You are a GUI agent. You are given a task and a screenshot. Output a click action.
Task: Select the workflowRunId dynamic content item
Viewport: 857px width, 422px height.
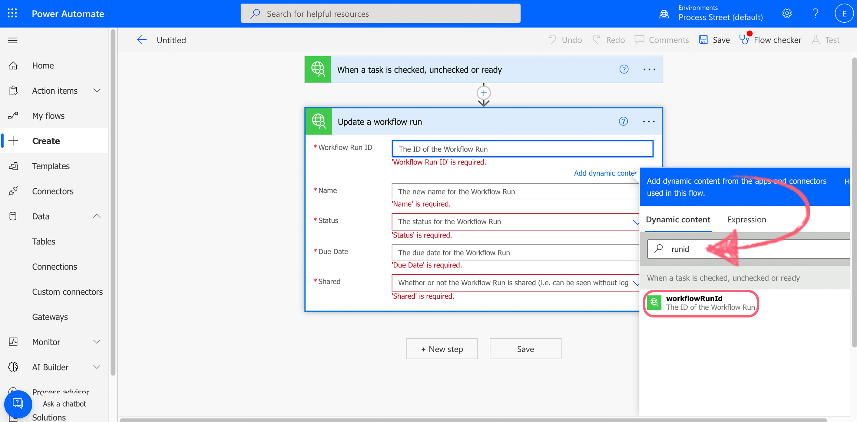tap(701, 303)
